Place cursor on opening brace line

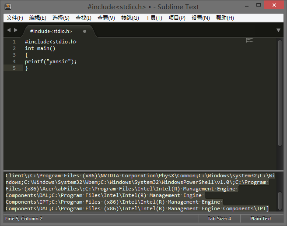click(26, 55)
